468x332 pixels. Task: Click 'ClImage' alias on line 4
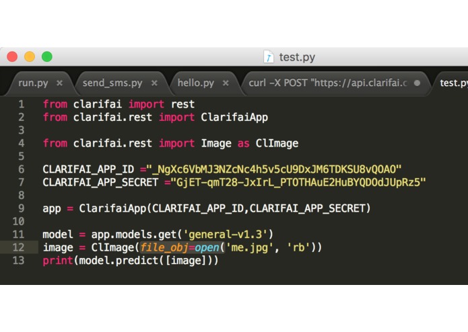[277, 143]
